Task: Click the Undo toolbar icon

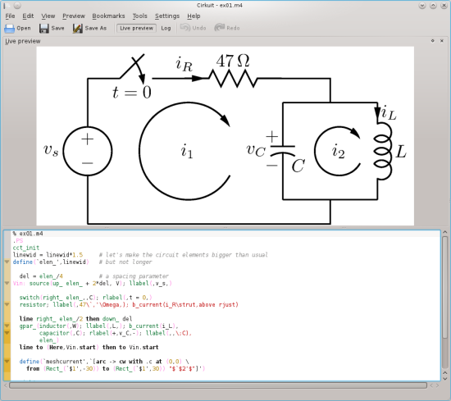Action: point(185,28)
